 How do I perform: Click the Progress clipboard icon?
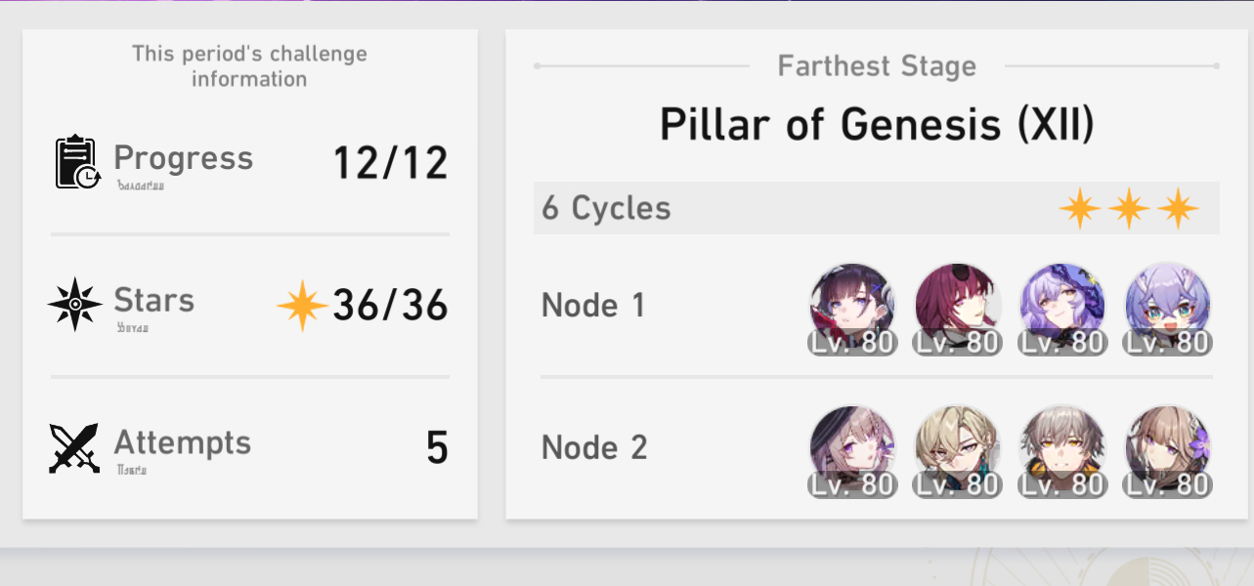[x=76, y=162]
